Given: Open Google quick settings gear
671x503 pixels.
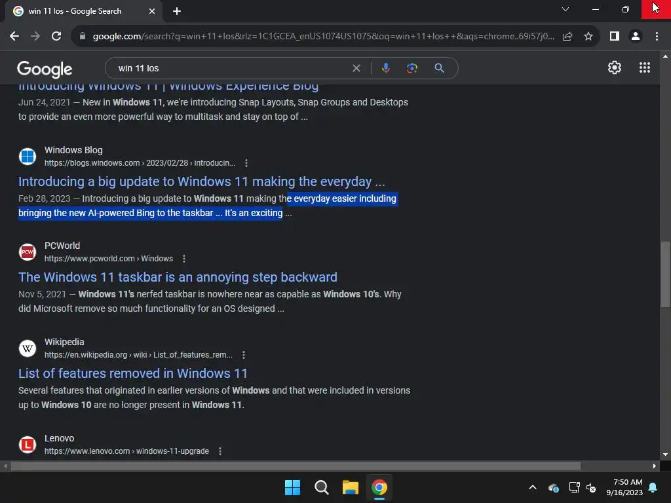Looking at the screenshot, I should point(615,67).
